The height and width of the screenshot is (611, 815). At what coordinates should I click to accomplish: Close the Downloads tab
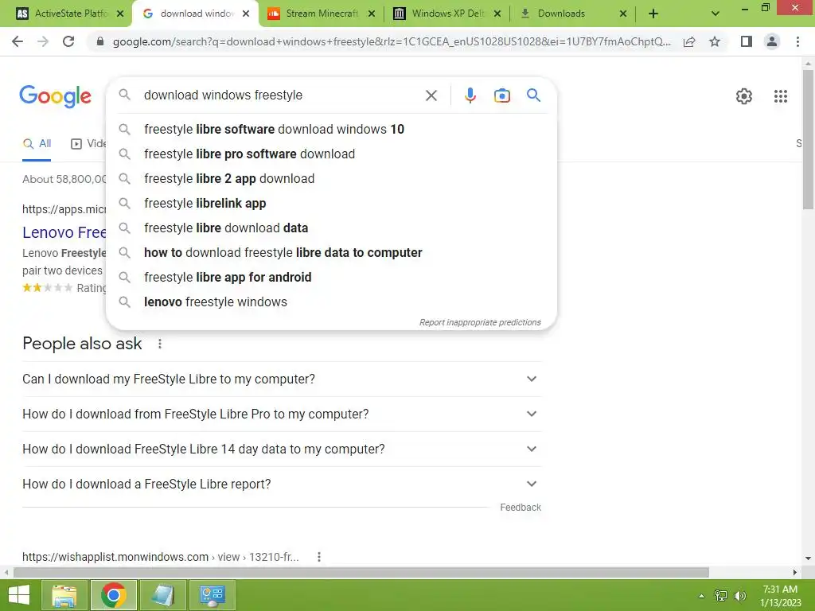point(622,14)
